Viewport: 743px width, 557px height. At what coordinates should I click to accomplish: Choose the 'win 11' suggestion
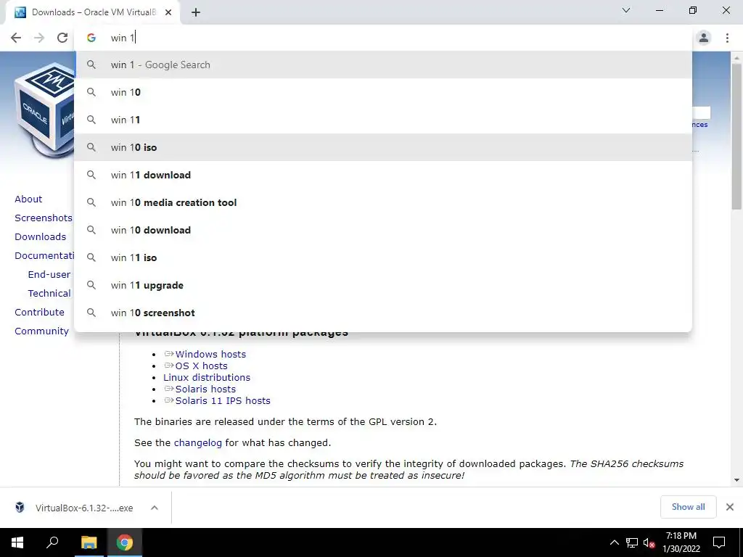(x=383, y=120)
